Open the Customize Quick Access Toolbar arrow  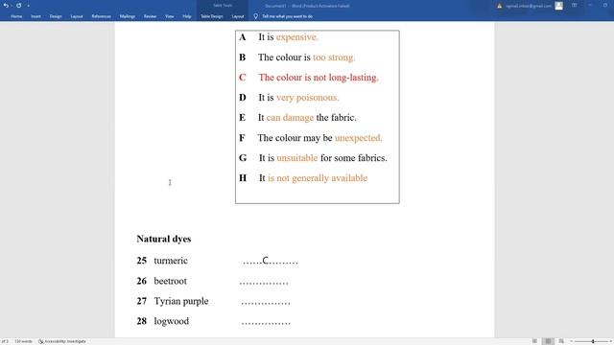tap(28, 6)
